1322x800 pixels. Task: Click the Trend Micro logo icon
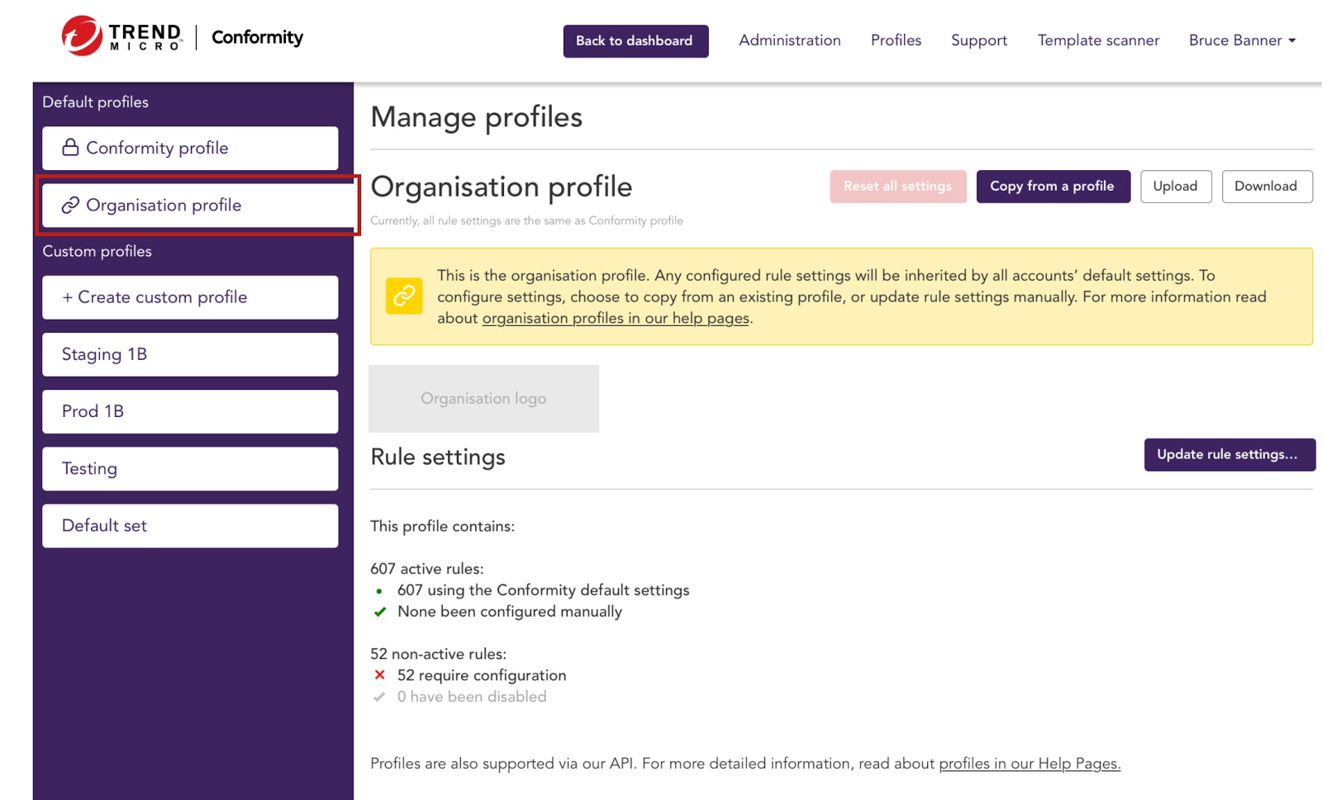(82, 36)
